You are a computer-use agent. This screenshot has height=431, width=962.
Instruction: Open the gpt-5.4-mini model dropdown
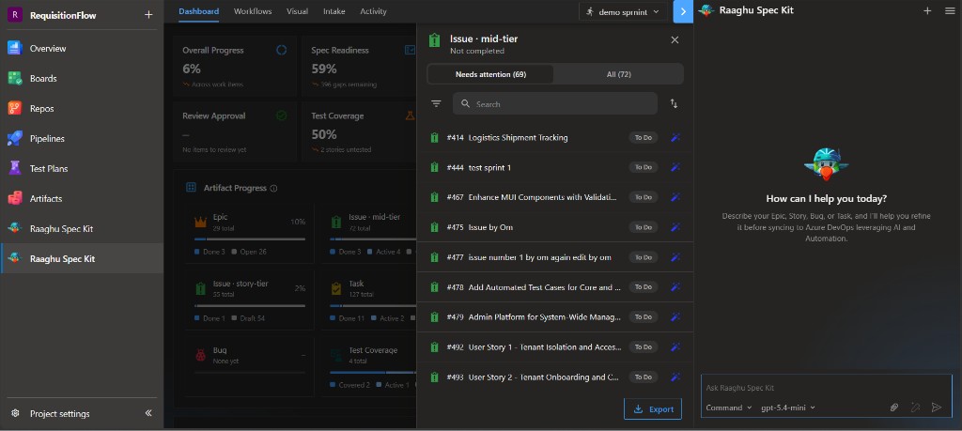point(788,408)
